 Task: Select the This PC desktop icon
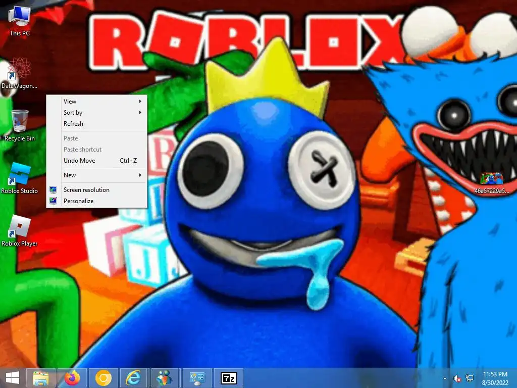point(20,20)
